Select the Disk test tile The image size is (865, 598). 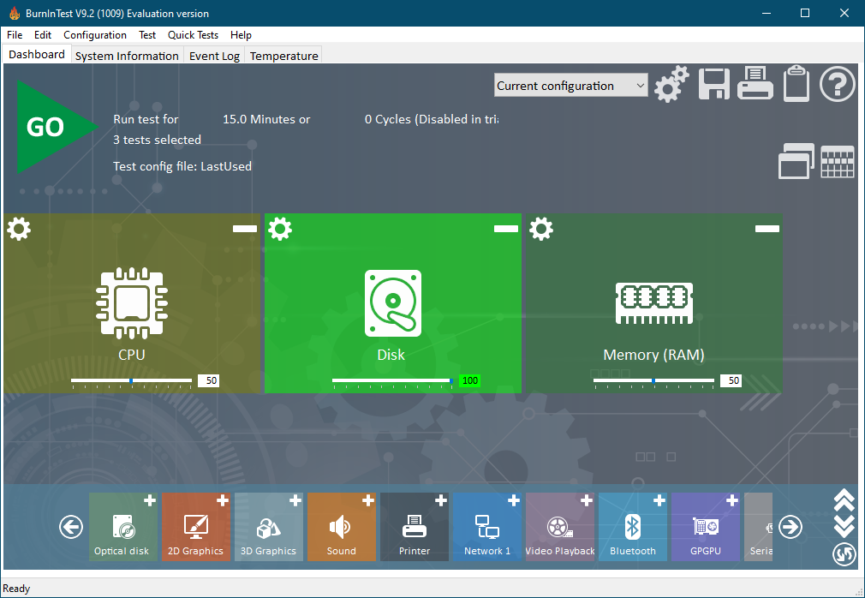[x=393, y=303]
